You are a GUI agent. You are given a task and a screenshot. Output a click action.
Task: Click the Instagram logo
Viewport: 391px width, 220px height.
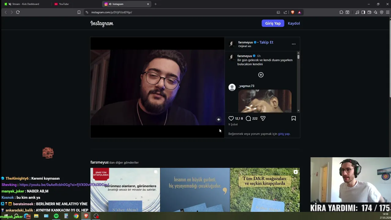102,24
